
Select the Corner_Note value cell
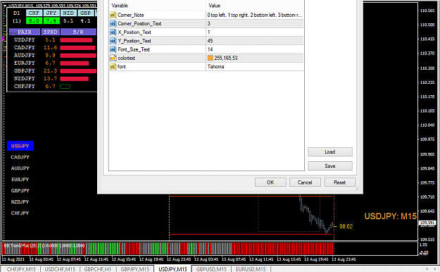pos(255,15)
